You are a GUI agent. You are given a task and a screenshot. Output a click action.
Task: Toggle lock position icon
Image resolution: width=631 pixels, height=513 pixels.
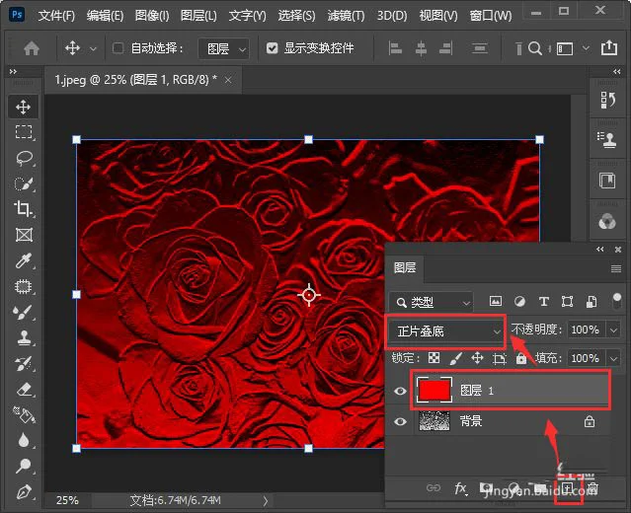click(x=477, y=358)
